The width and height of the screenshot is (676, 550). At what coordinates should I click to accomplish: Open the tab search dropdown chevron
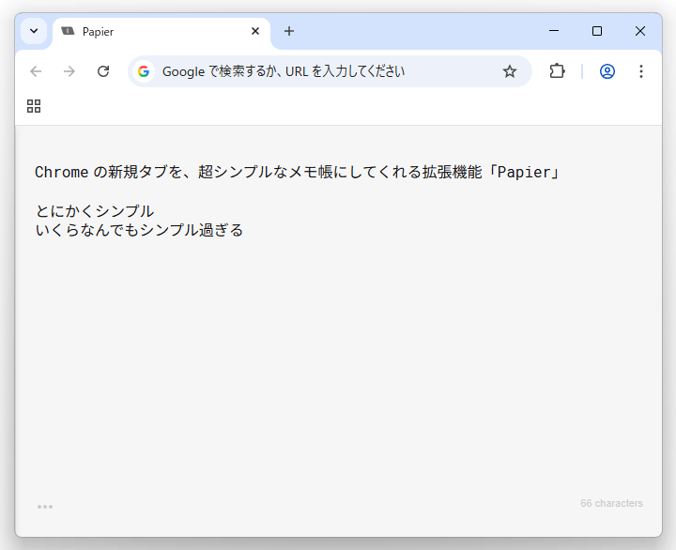click(34, 31)
